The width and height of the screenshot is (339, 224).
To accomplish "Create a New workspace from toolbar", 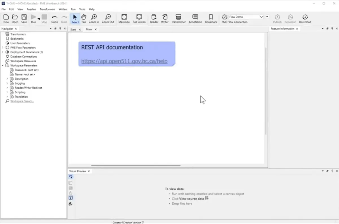I will [6, 19].
